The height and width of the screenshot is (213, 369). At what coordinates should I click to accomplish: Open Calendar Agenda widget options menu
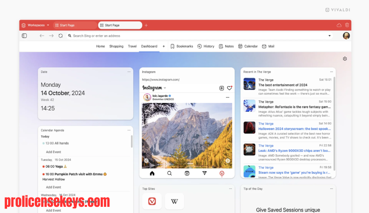coord(129,130)
